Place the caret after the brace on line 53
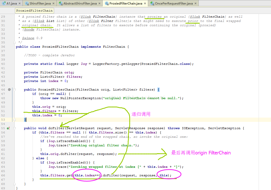Image resolution: width=271 pixels, height=190 pixels. (x=26, y=120)
